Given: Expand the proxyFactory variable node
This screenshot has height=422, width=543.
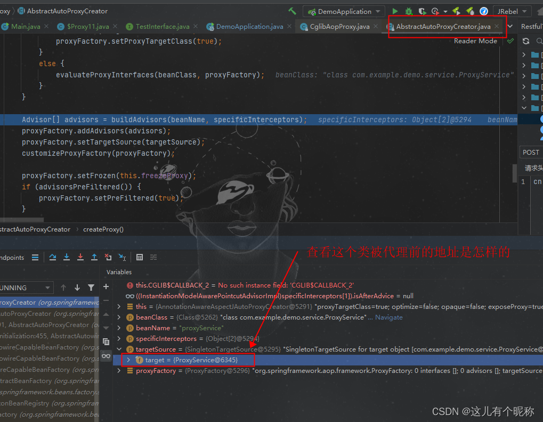Looking at the screenshot, I should 119,371.
